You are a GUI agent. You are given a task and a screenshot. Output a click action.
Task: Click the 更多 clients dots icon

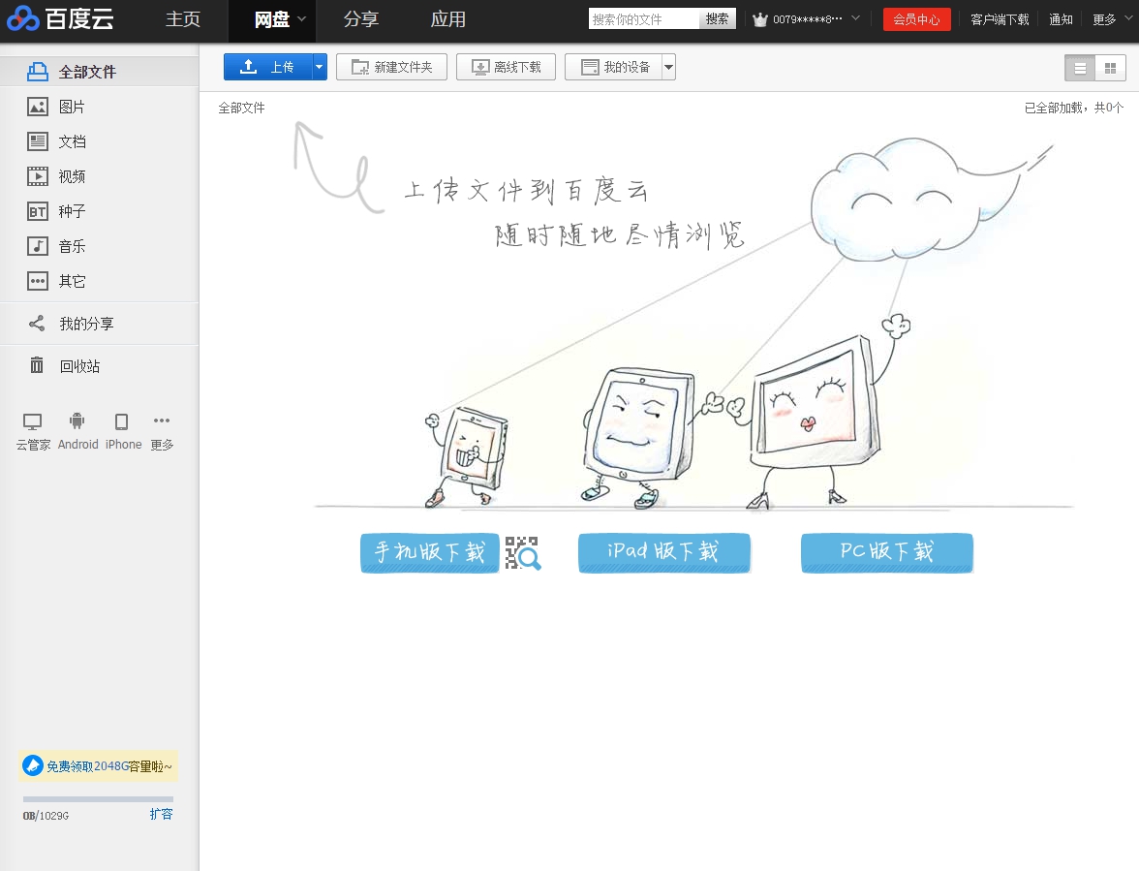pyautogui.click(x=162, y=420)
